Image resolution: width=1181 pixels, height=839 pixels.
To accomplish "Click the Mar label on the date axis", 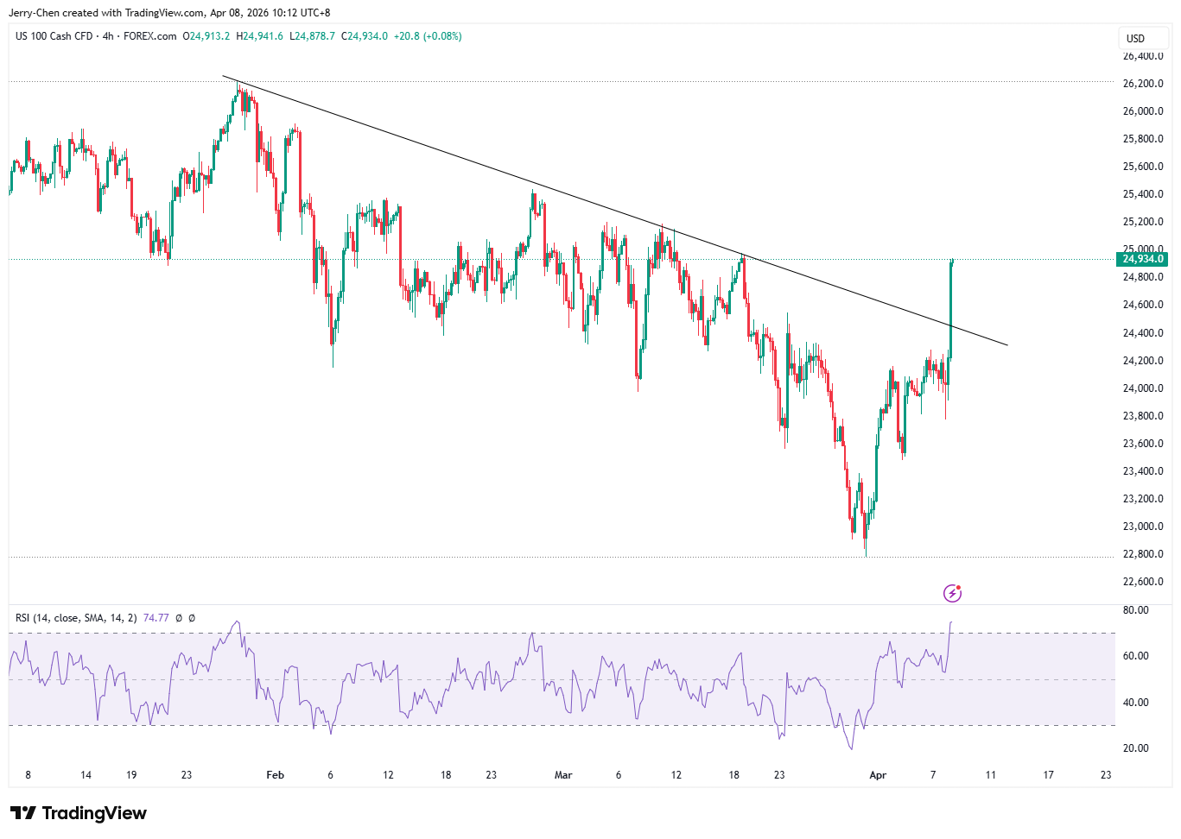I will point(563,775).
